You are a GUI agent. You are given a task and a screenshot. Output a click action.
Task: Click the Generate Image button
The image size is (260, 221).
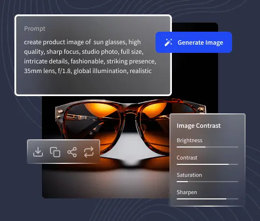[x=194, y=42]
